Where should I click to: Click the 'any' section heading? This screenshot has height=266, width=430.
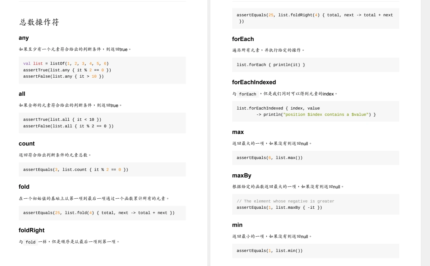click(24, 38)
